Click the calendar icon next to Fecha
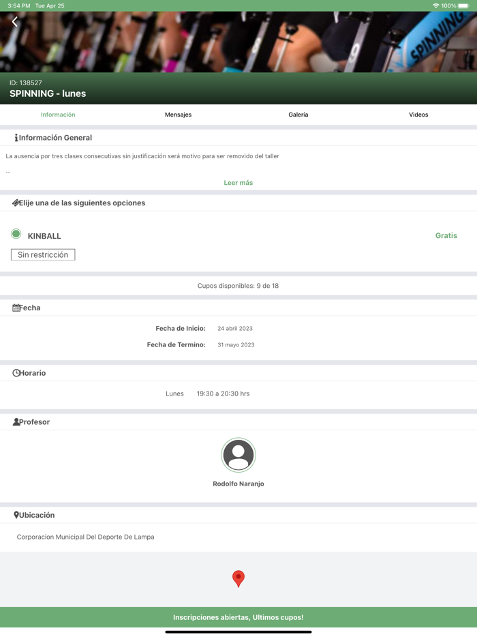This screenshot has width=477, height=637. (x=16, y=308)
